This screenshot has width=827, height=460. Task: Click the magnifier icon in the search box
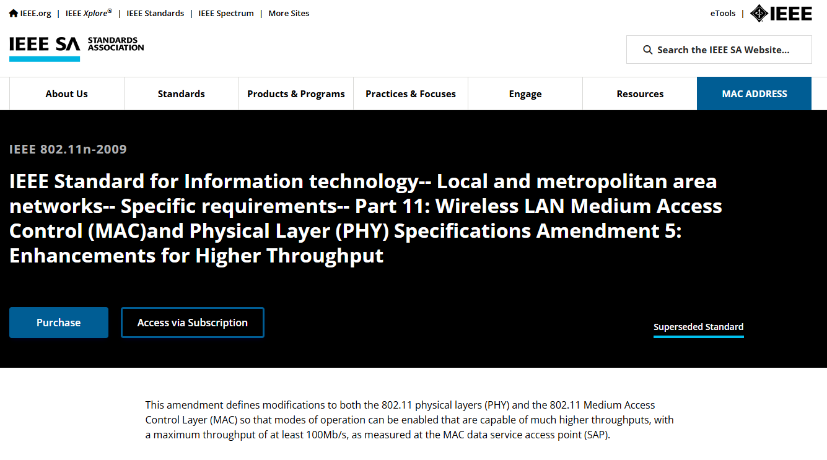647,50
